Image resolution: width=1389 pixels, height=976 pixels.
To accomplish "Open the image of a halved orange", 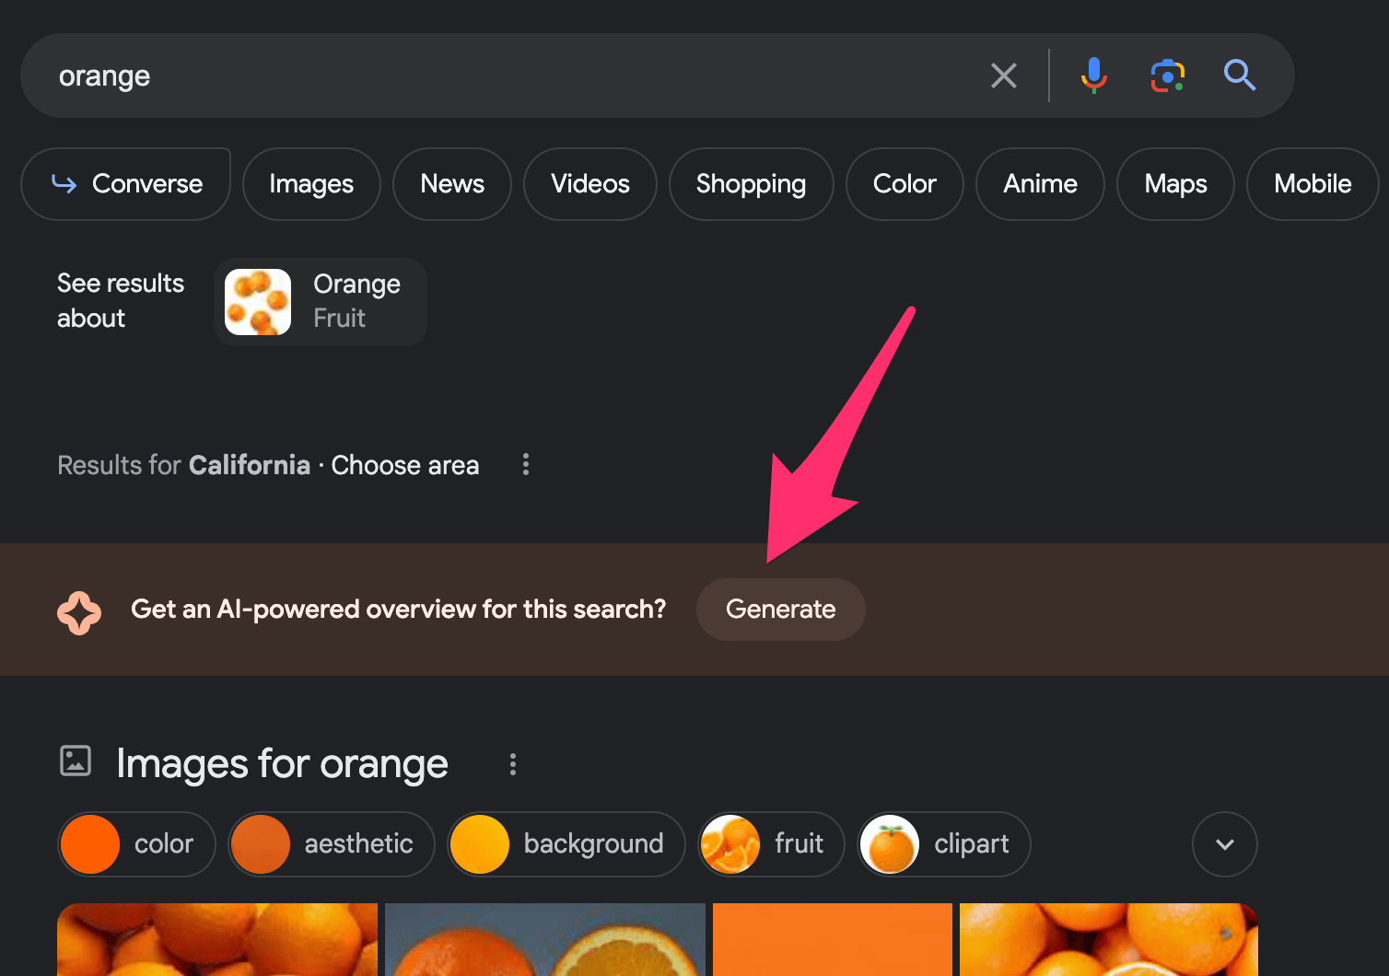I will point(545,939).
